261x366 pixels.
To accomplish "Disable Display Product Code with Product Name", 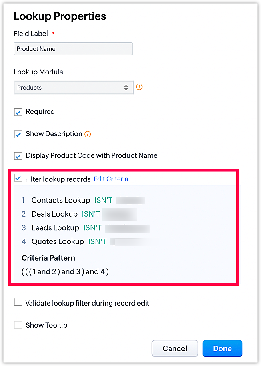I will pos(18,156).
